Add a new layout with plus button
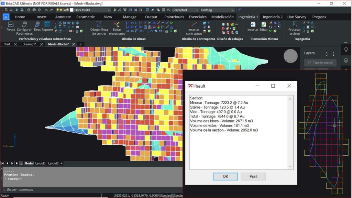The width and height of the screenshot is (352, 198). [62, 163]
